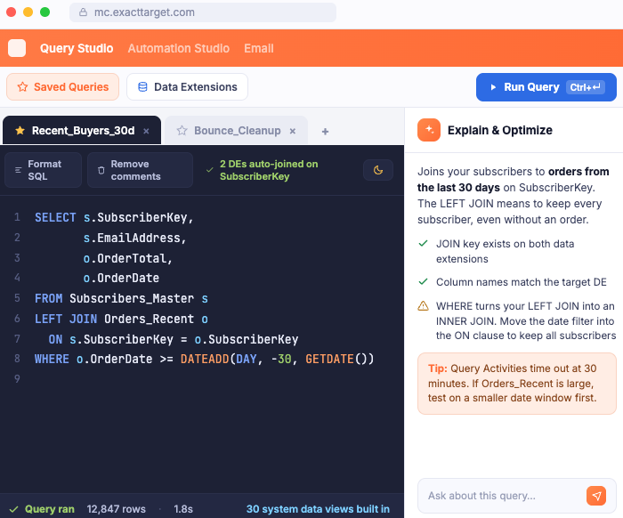The height and width of the screenshot is (518, 623).
Task: Select the Recent_Buyers_30d tab
Action: (82, 130)
